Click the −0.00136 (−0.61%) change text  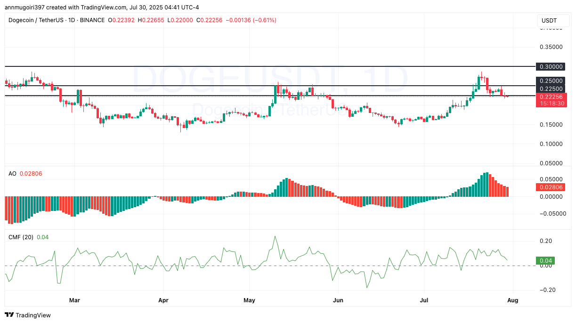[x=251, y=20]
